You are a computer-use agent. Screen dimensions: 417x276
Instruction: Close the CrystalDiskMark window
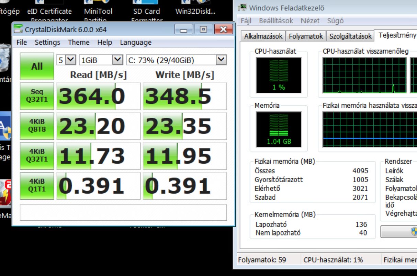pyautogui.click(x=223, y=30)
